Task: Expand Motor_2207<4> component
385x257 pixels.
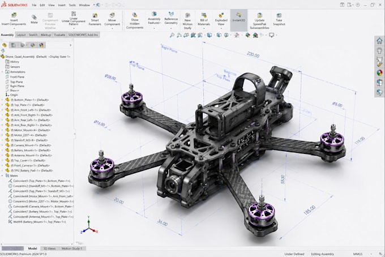Action: [2, 135]
